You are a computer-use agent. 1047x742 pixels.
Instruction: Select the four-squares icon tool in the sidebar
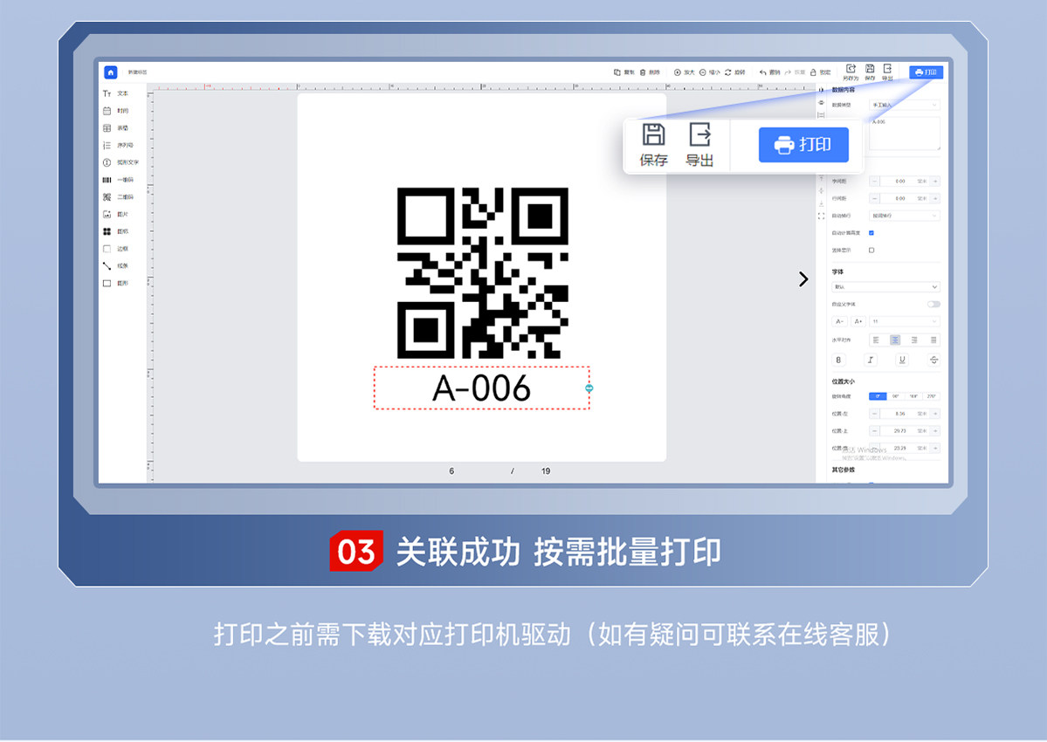[x=107, y=231]
